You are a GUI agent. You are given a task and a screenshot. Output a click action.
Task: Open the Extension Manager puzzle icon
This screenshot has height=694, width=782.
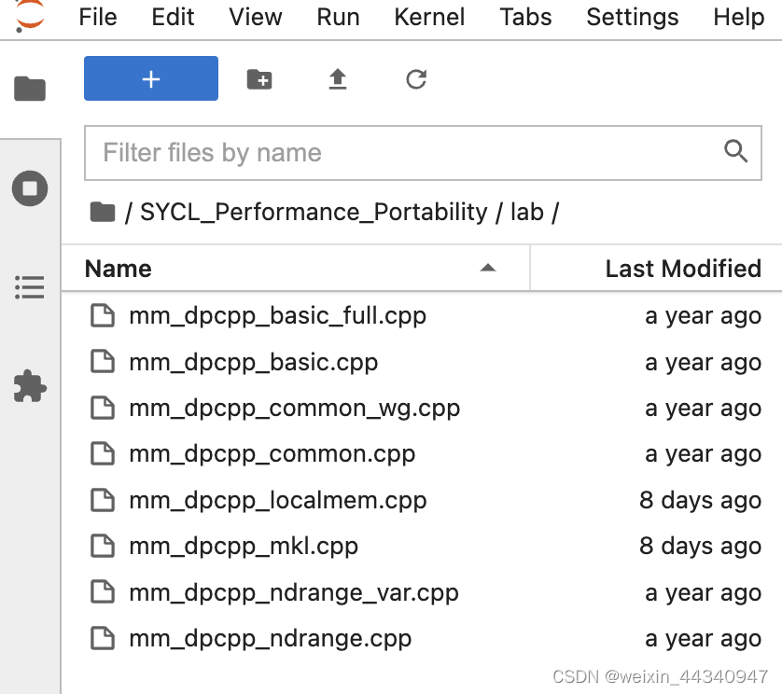tap(30, 386)
